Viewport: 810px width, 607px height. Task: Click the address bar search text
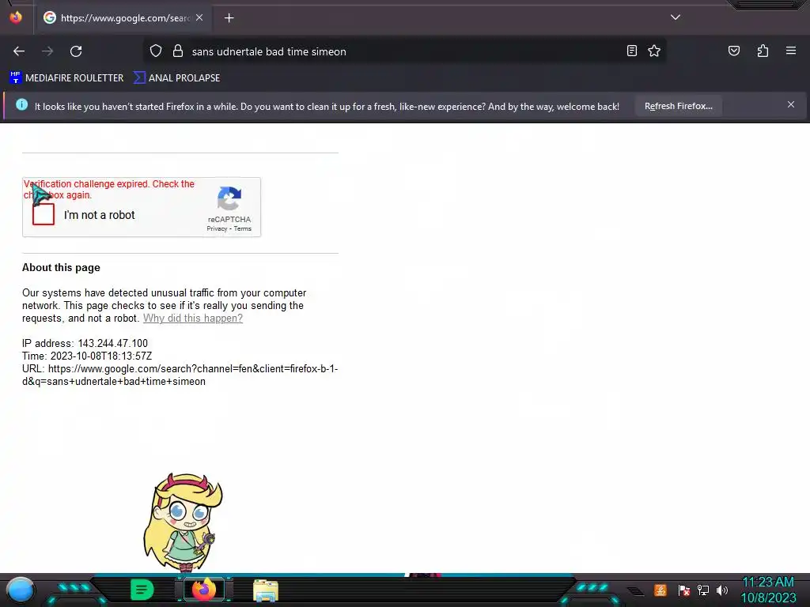point(269,51)
